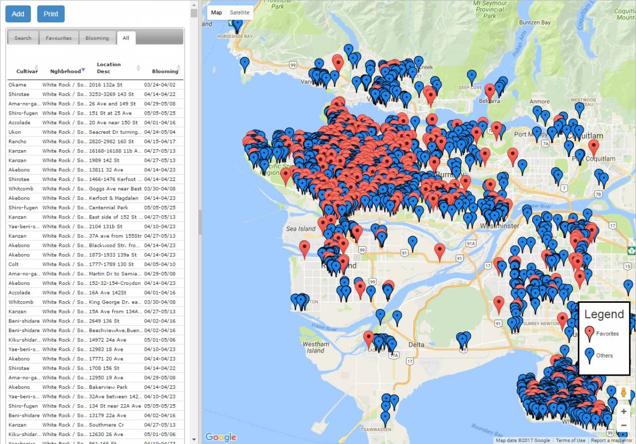Image resolution: width=636 pixels, height=444 pixels.
Task: Select the Kanzan row at Southmere Cr
Action: click(95, 425)
